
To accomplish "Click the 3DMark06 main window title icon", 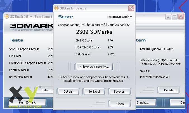I will [7, 16].
